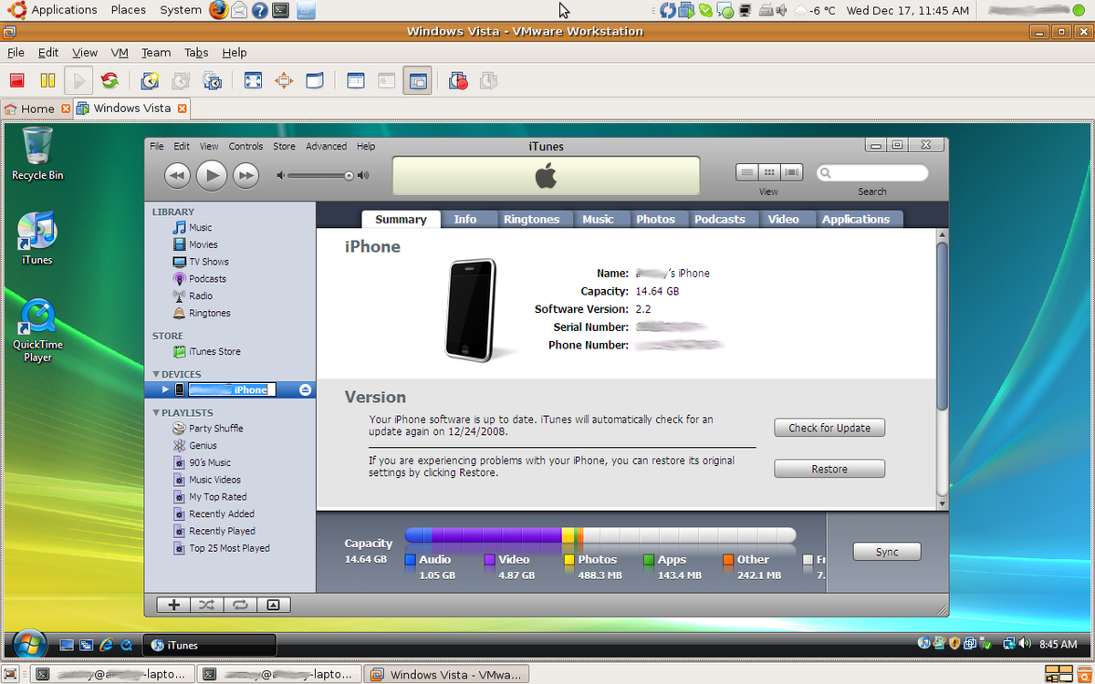
Task: Click the red Power Off button in VMware toolbar
Action: click(17, 81)
